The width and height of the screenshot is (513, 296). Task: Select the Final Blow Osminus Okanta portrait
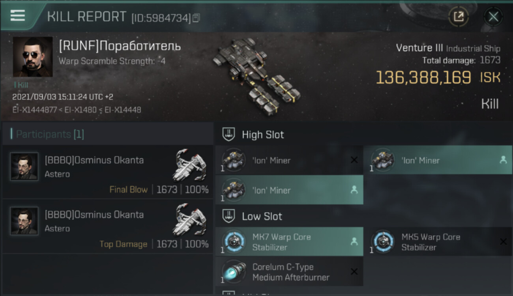(24, 167)
